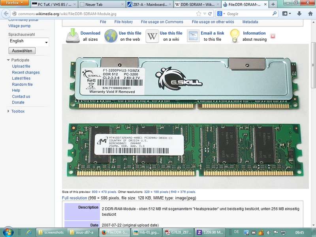The height and width of the screenshot is (237, 316).
Task: Click the DE language indicator in tray
Action: (x=237, y=232)
